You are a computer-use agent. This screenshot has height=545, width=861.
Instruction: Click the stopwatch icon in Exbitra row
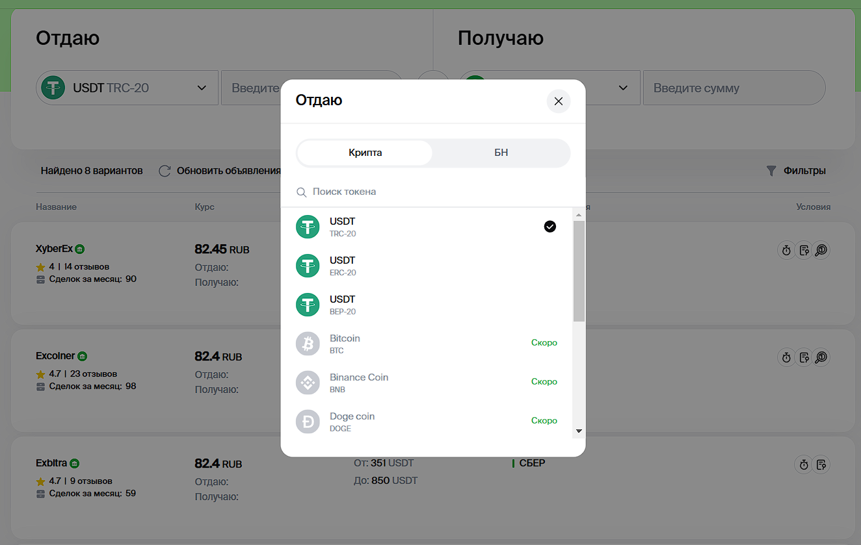tap(804, 464)
